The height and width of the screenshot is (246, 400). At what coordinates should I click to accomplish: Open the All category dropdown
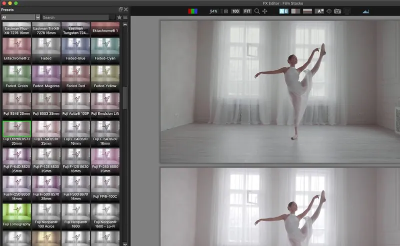click(x=20, y=17)
